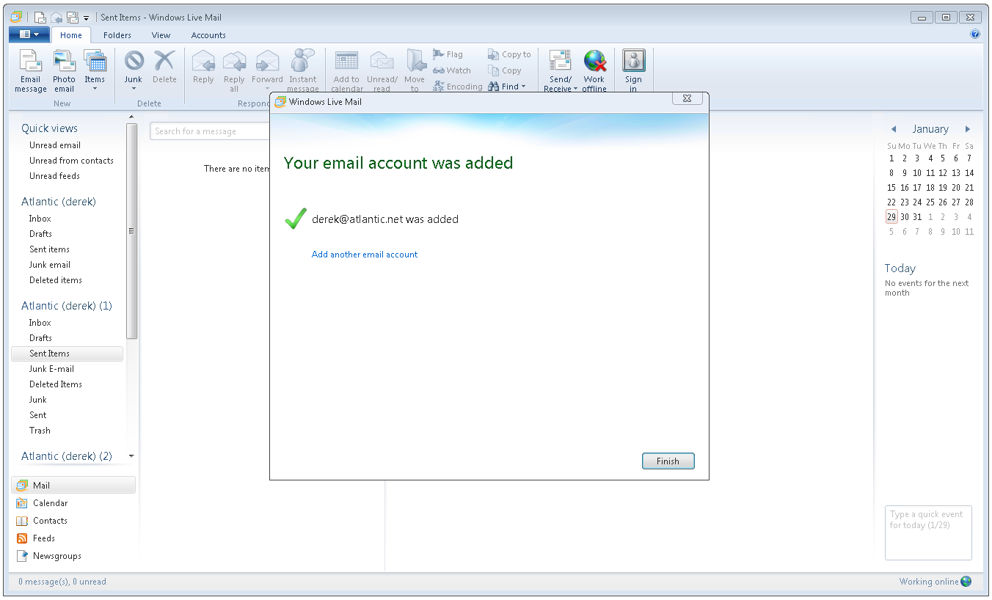Image resolution: width=992 pixels, height=600 pixels.
Task: Open the Find dropdown
Action: tap(507, 87)
